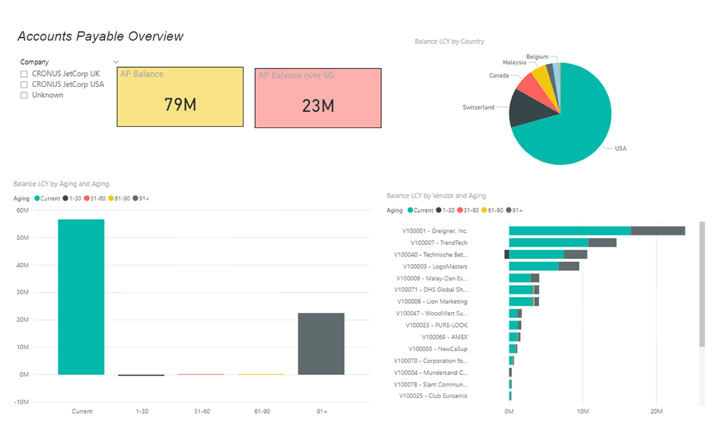Click 61-90 legend swatch in vendor chart
The image size is (723, 436).
pyautogui.click(x=484, y=211)
